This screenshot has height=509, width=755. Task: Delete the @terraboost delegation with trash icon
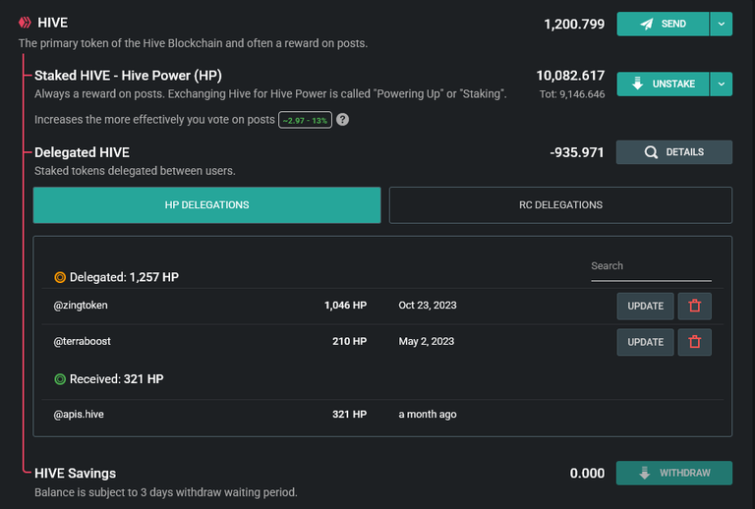point(694,342)
